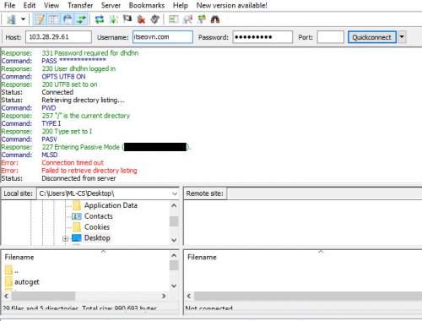422x321 pixels.
Task: Open the Site Manager icon
Action: (11, 19)
